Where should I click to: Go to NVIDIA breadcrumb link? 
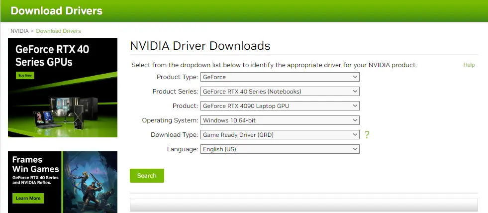(x=19, y=31)
